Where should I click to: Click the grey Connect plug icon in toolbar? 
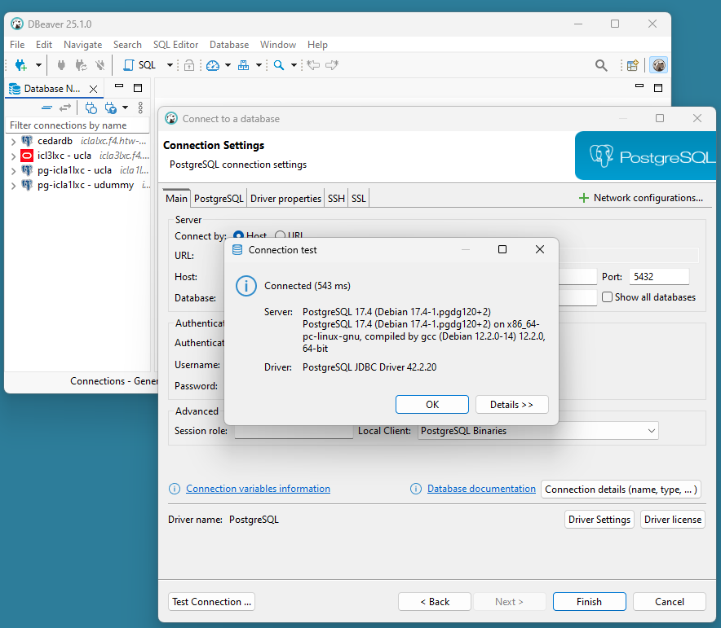(61, 65)
